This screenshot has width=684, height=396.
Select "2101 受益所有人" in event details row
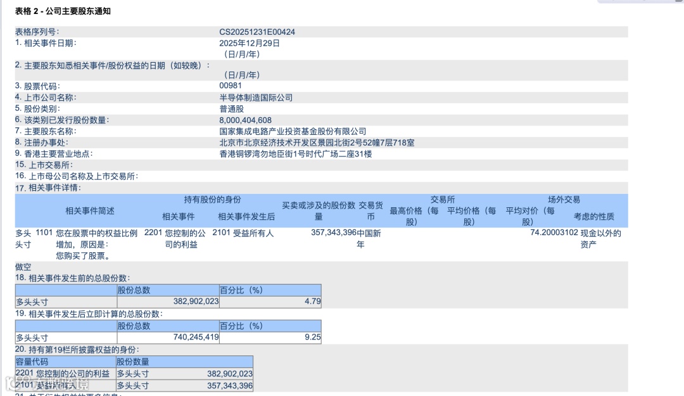[243, 233]
